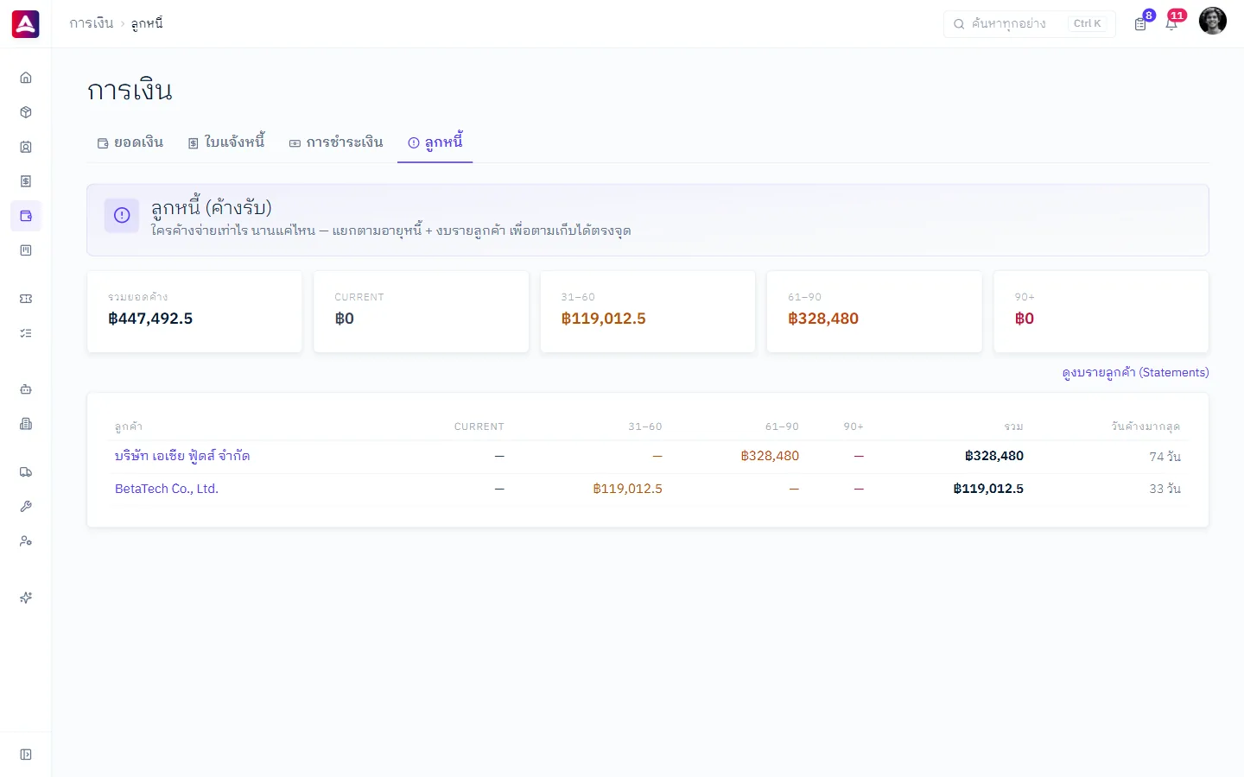Open the robot bot sidebar icon
Viewport: 1244px width, 777px height.
coord(26,389)
